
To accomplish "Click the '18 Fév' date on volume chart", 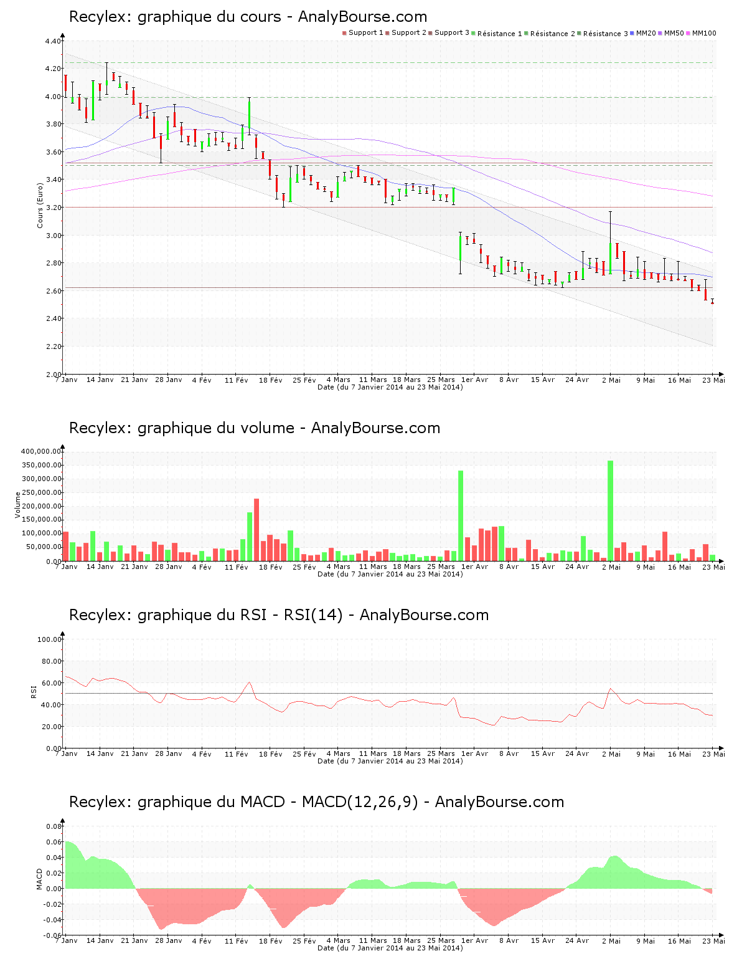I will pyautogui.click(x=270, y=567).
